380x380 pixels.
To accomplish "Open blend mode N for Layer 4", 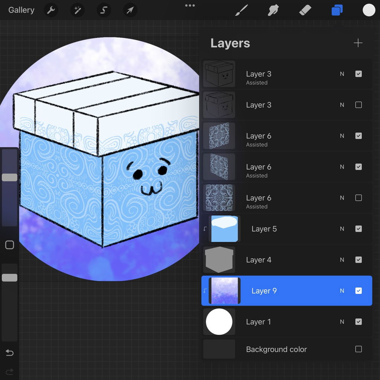I will (x=342, y=260).
